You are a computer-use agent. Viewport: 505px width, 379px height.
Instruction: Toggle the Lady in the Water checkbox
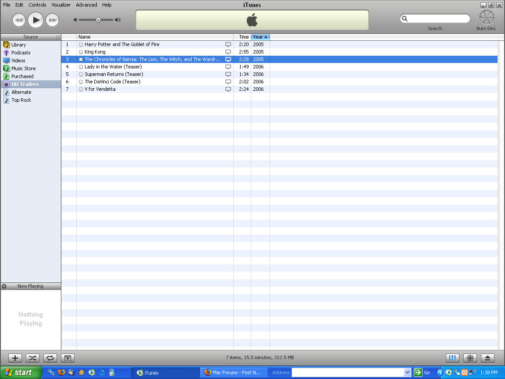(81, 67)
